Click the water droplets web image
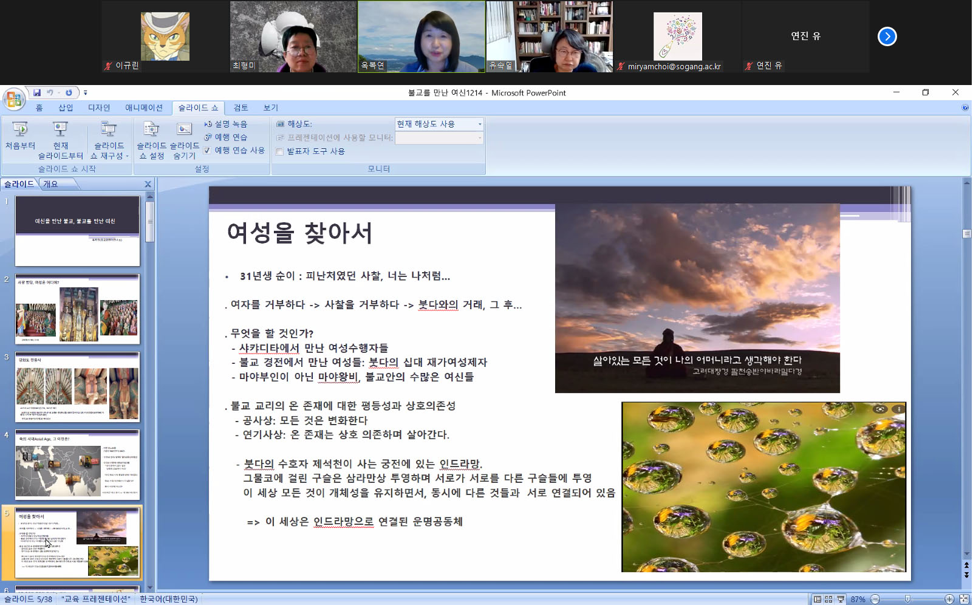 tap(763, 487)
